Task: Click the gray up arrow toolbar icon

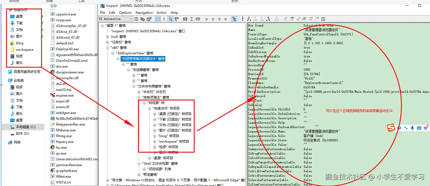Action: click(213, 19)
